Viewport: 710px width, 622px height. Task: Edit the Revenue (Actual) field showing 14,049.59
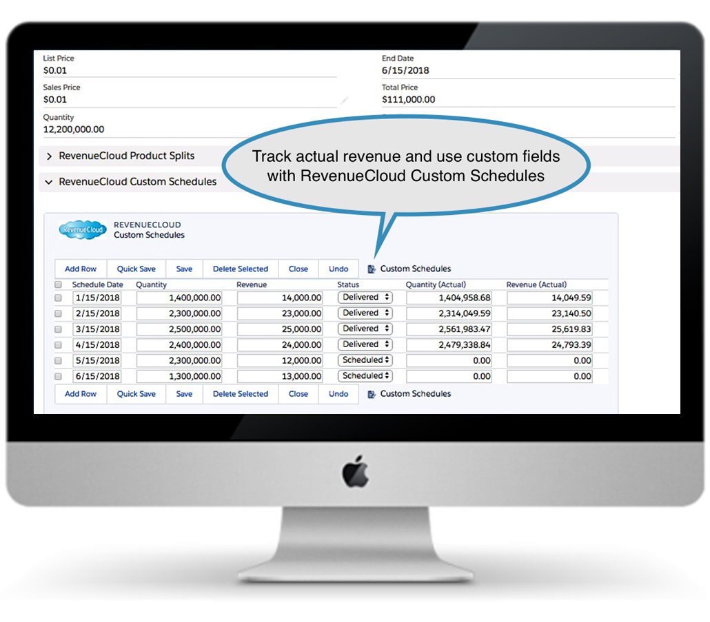(549, 298)
